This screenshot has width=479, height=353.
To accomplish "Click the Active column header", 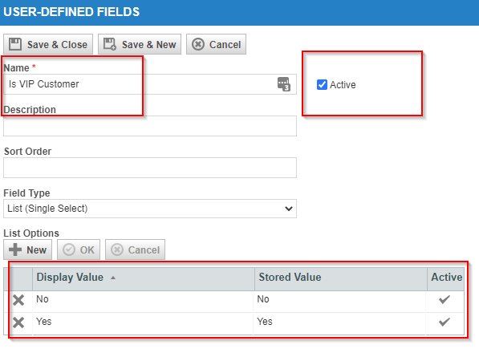I will 446,278.
